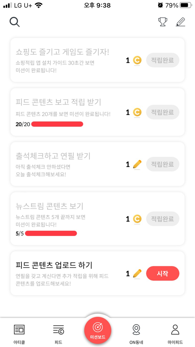
Task: Tap the 20/20 red progress bar
Action: [x=57, y=124]
